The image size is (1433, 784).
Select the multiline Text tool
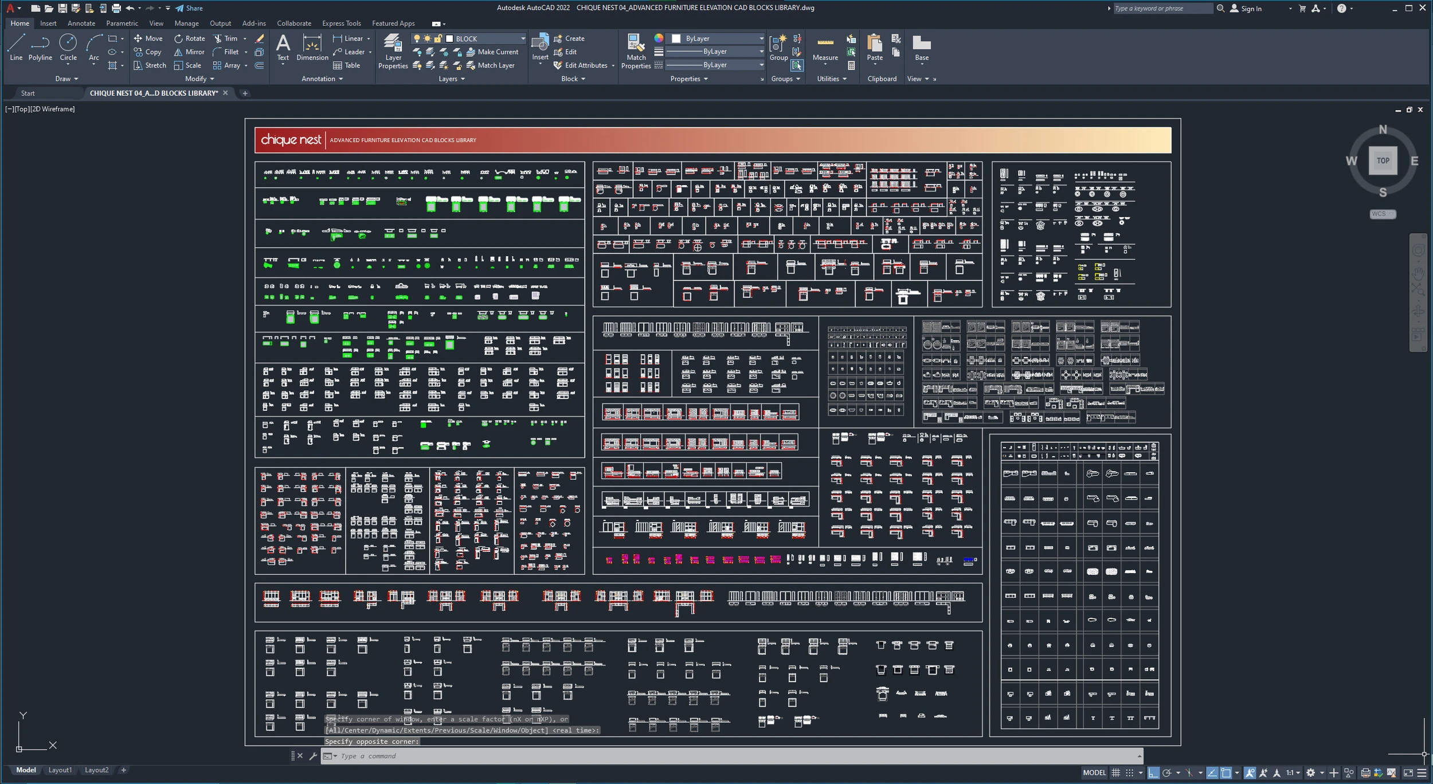pyautogui.click(x=283, y=47)
